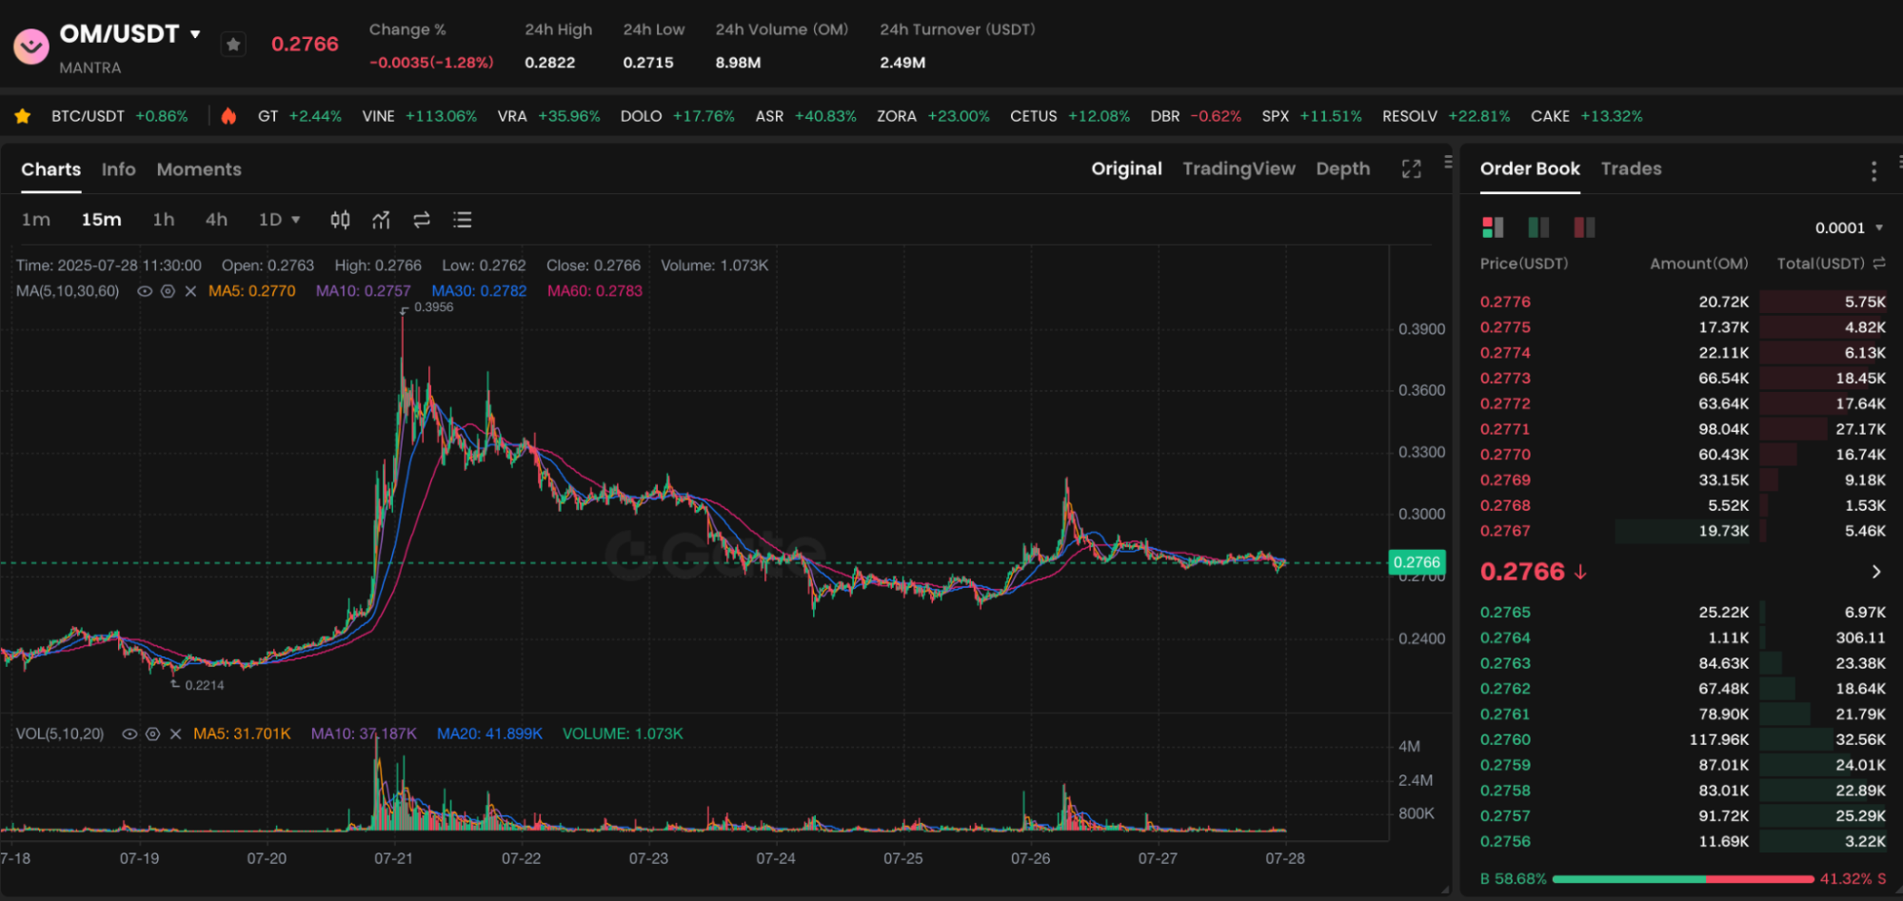This screenshot has width=1903, height=901.
Task: Click bid price 0.2760 row
Action: pos(1683,739)
